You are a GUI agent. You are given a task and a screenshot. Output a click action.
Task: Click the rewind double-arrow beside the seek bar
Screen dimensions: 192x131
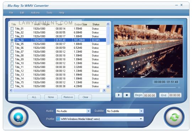point(118,88)
